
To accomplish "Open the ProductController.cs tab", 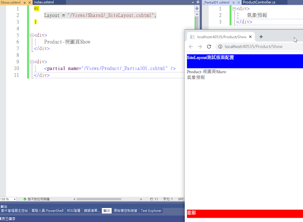I will click(x=259, y=2).
